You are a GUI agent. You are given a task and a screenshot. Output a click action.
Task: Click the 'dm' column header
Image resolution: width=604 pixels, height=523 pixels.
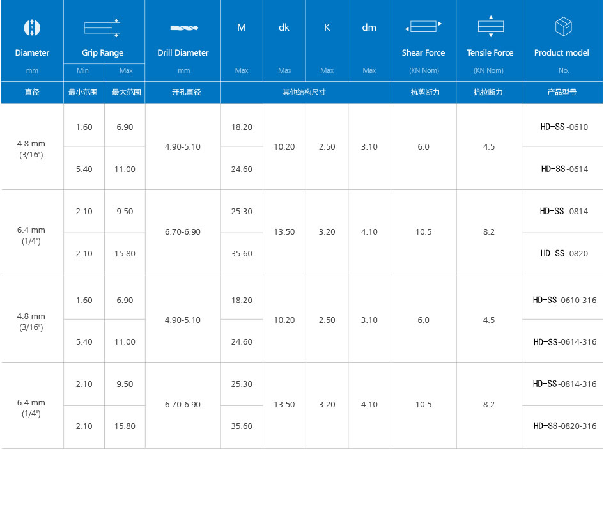(x=369, y=27)
